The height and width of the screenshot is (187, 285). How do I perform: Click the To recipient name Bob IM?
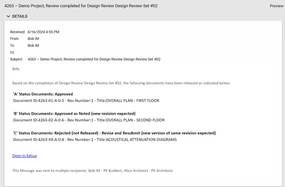point(33,46)
